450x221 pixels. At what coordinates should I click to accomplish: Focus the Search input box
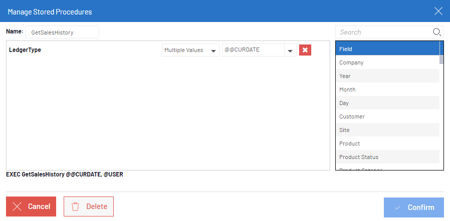click(383, 32)
